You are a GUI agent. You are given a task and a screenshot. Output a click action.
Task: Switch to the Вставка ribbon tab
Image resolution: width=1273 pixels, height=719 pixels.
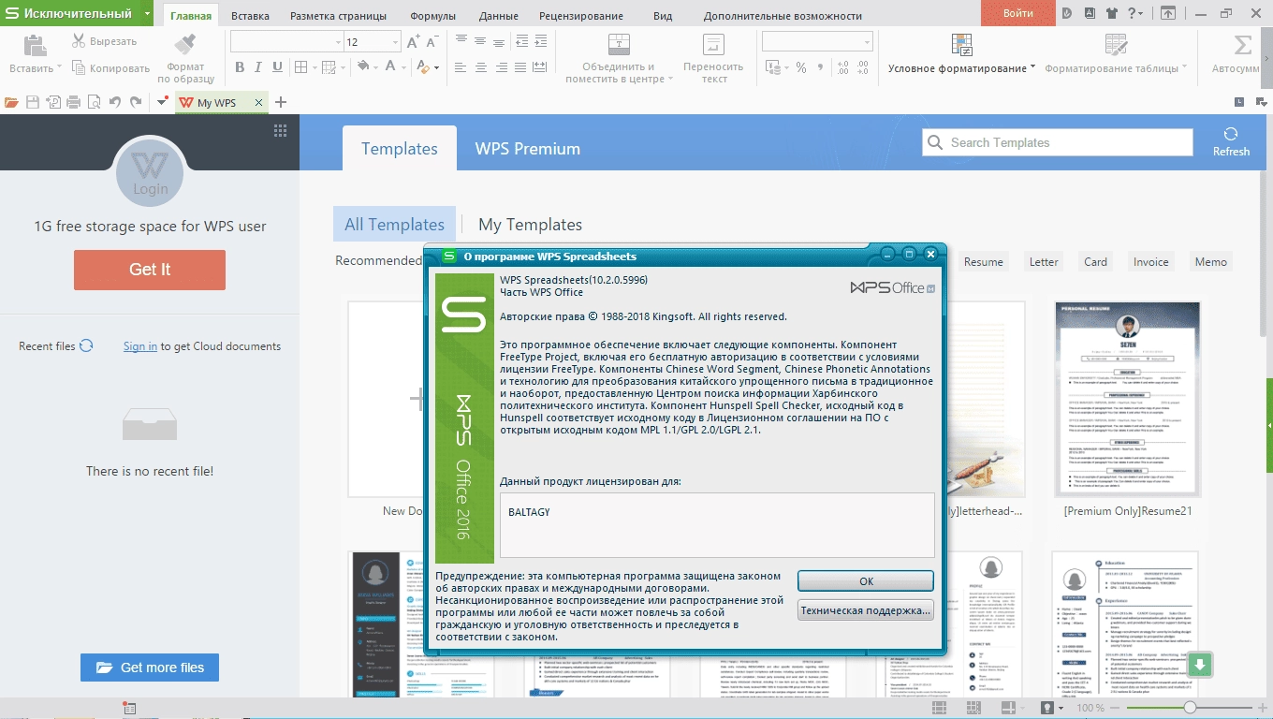250,16
